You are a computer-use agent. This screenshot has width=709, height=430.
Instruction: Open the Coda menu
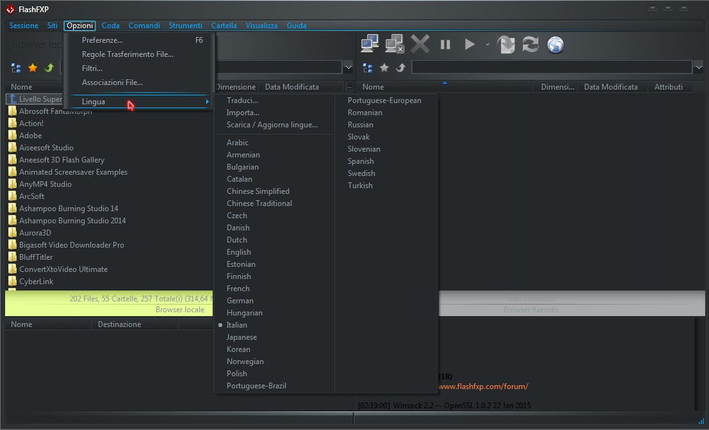pos(111,26)
